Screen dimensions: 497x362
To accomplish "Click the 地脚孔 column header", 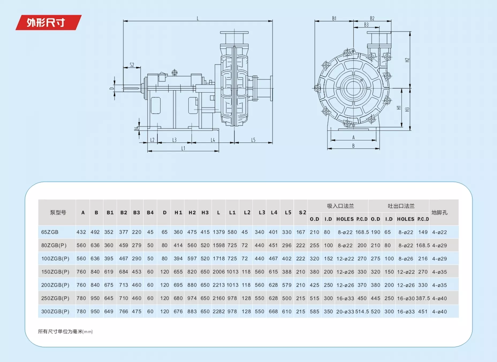I will [439, 213].
